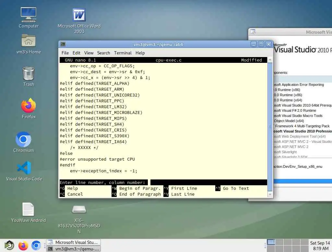Open vm3's Home folder icon
This screenshot has height=252, width=332.
29,44
